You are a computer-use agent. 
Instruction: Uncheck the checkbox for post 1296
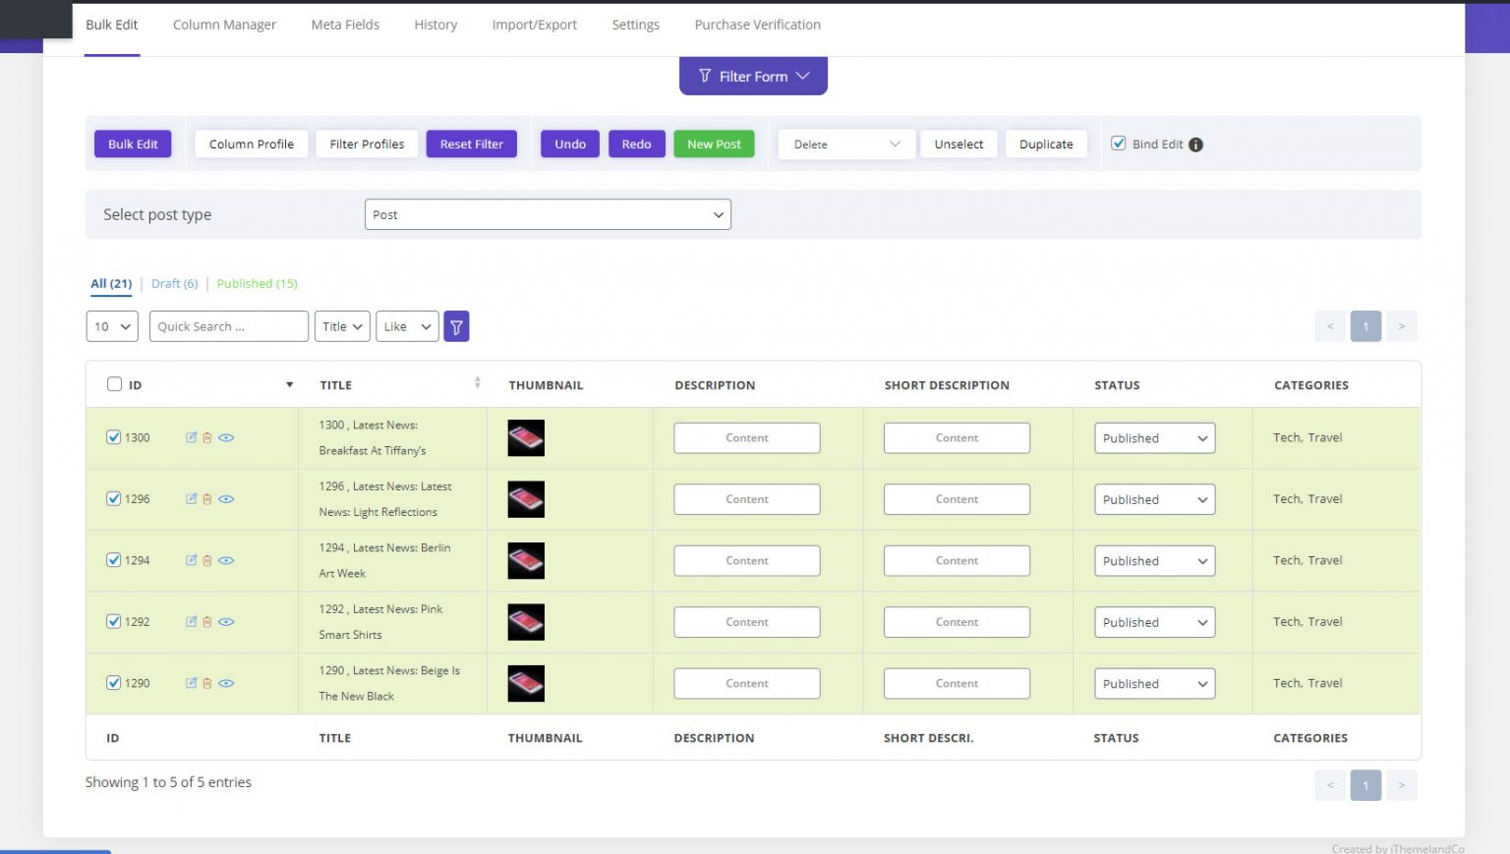(114, 498)
